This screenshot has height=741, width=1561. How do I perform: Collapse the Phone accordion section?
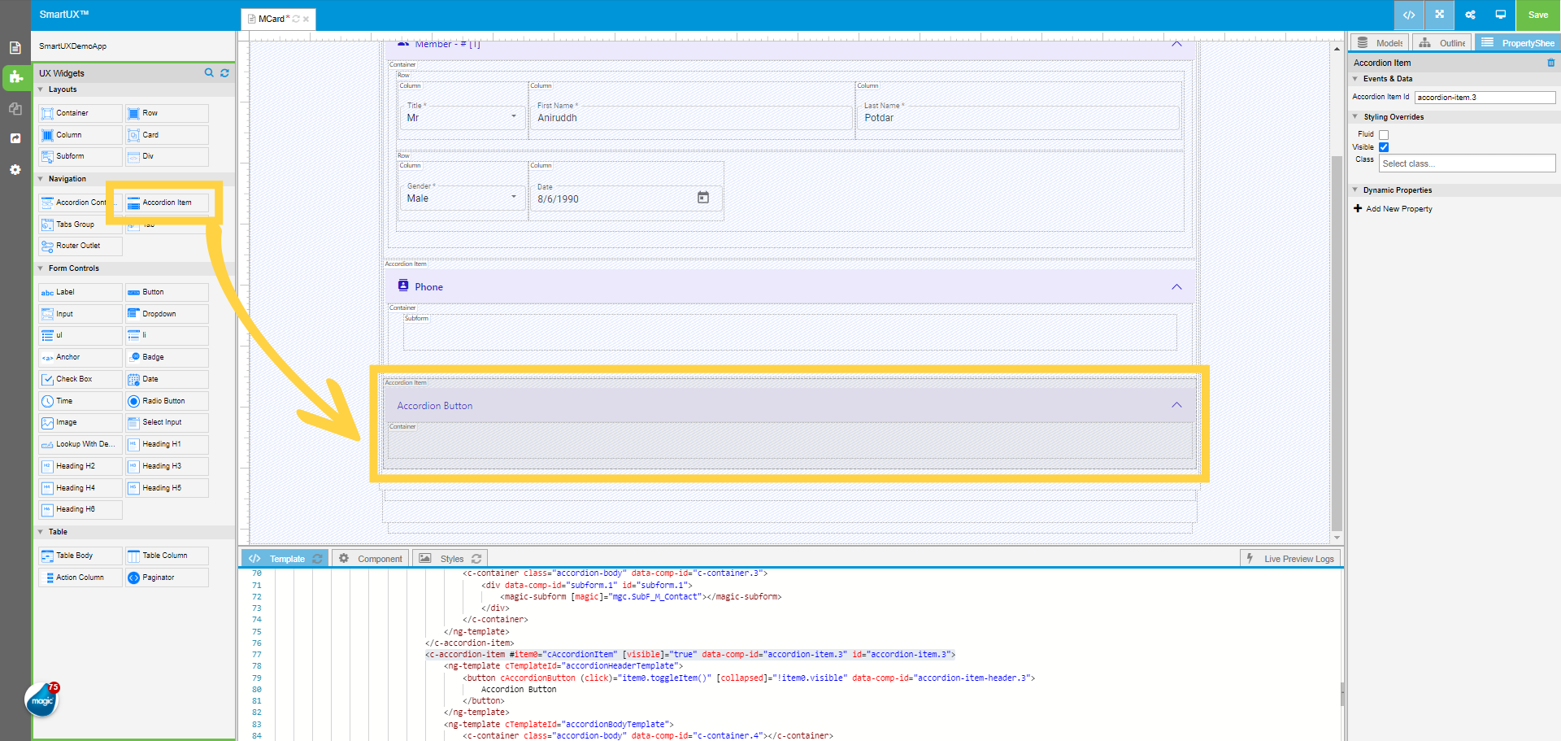[x=1176, y=287]
